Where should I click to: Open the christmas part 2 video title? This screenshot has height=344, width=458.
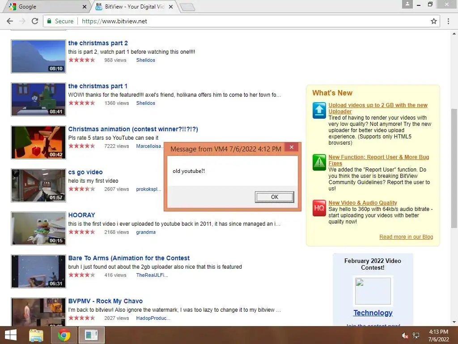point(98,43)
